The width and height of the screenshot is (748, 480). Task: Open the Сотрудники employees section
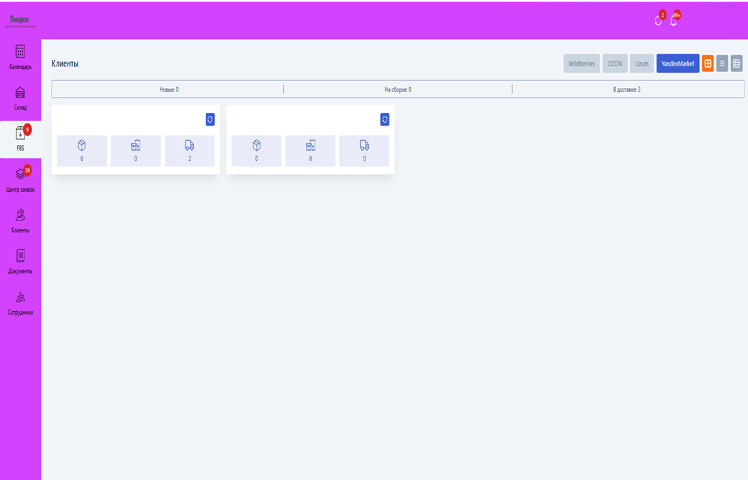[x=20, y=303]
